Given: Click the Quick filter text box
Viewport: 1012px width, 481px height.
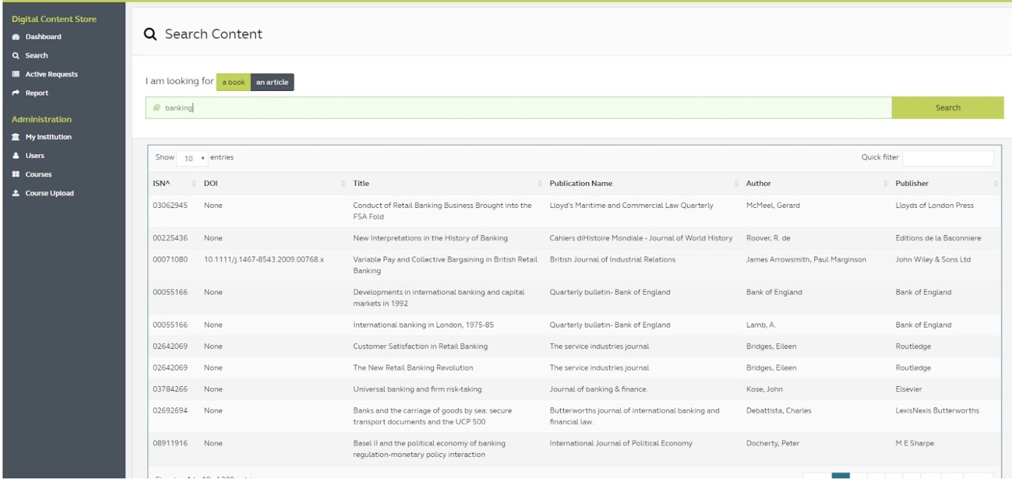Looking at the screenshot, I should click(x=947, y=158).
